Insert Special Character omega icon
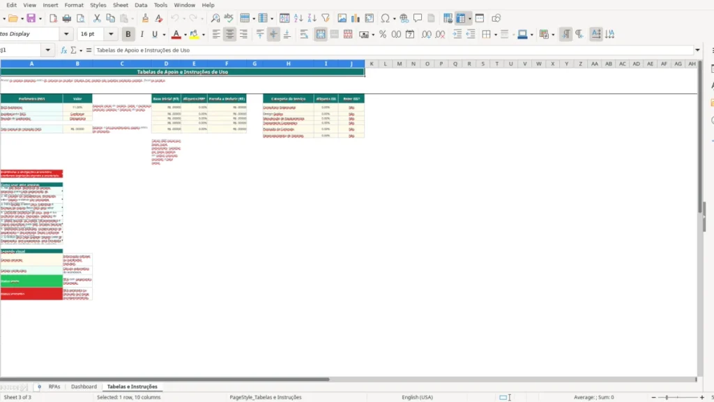This screenshot has width=714, height=402. tap(385, 18)
